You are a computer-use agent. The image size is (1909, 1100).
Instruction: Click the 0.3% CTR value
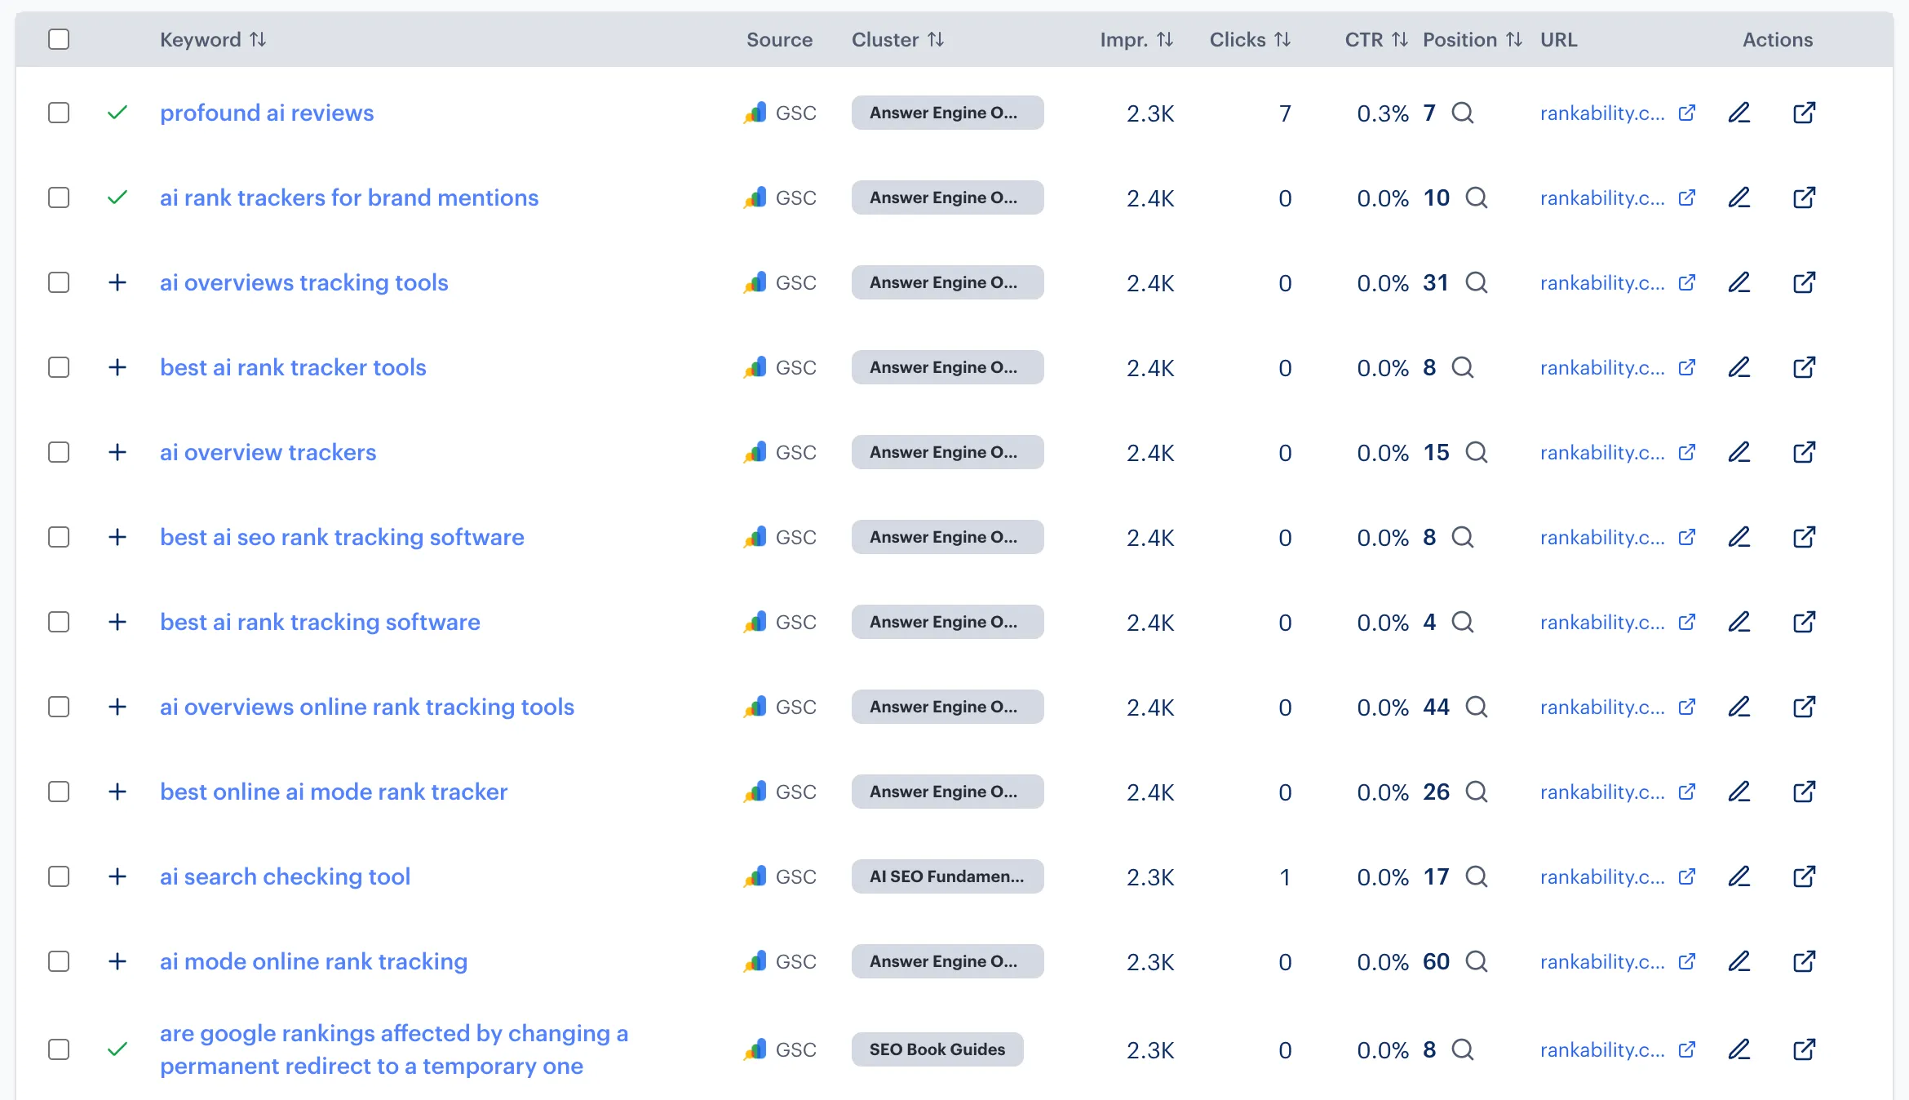pos(1383,113)
